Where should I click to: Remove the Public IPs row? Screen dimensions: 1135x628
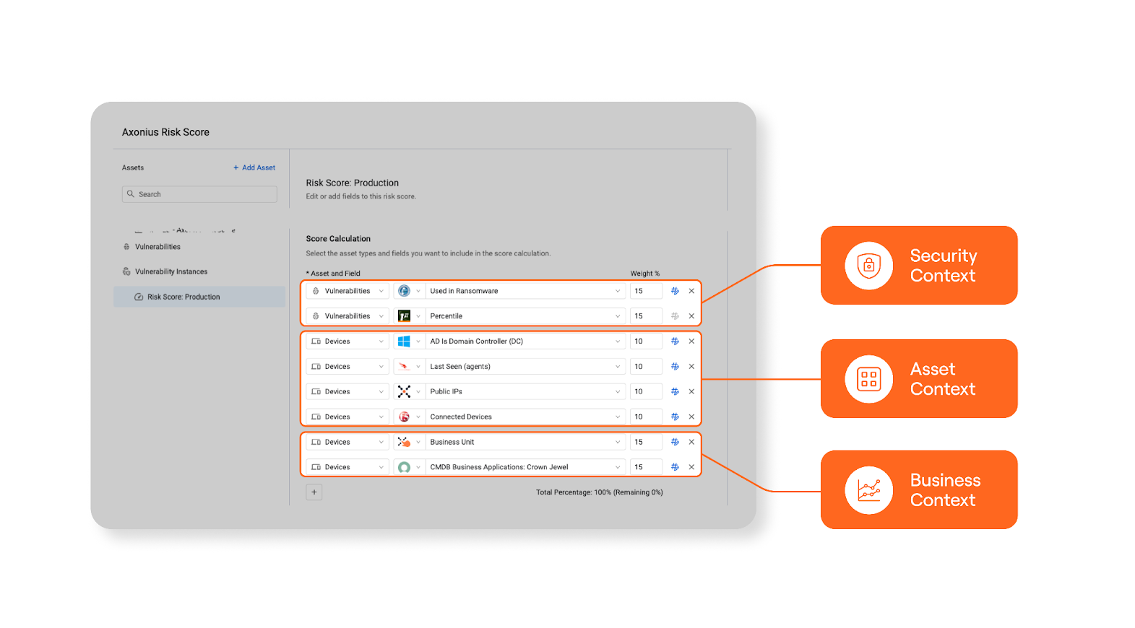[x=691, y=391]
